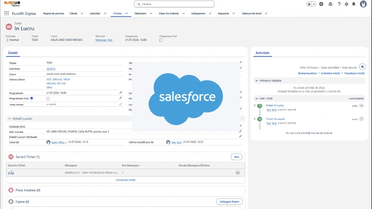Click the Eurofit Sigma logo

(12, 4)
